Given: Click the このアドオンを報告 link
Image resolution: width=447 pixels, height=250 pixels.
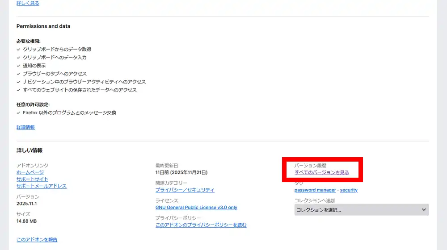Looking at the screenshot, I should click(37, 240).
